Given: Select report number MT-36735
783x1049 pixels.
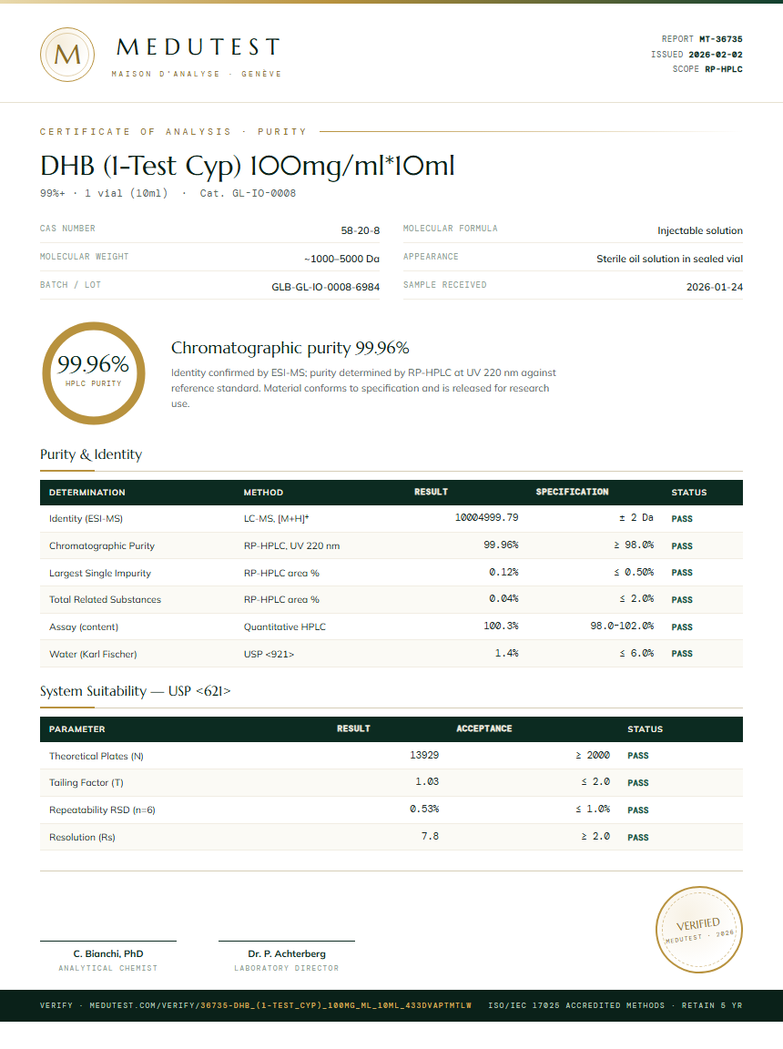Looking at the screenshot, I should 721,39.
